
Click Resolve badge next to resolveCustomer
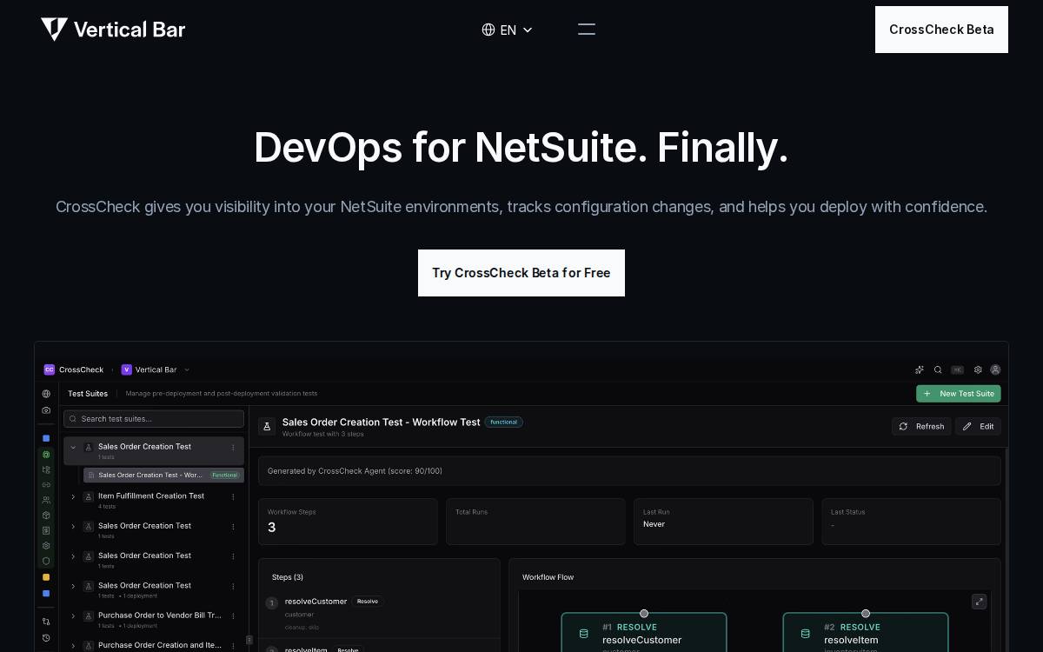click(368, 602)
